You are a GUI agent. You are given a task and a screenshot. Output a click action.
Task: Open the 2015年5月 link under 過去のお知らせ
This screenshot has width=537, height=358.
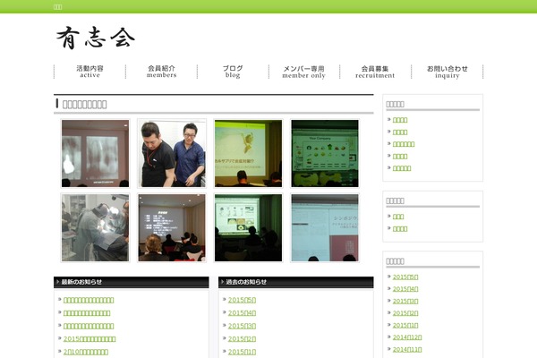coord(243,300)
